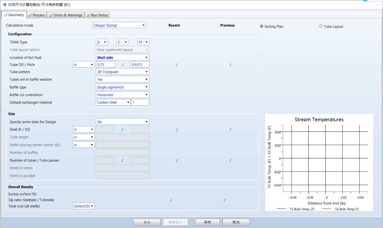
Task: Open Shell ID / OD units dropdown
Action: [x=83, y=130]
